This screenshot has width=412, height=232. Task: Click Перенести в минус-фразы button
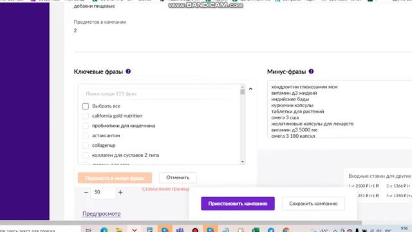(x=115, y=178)
